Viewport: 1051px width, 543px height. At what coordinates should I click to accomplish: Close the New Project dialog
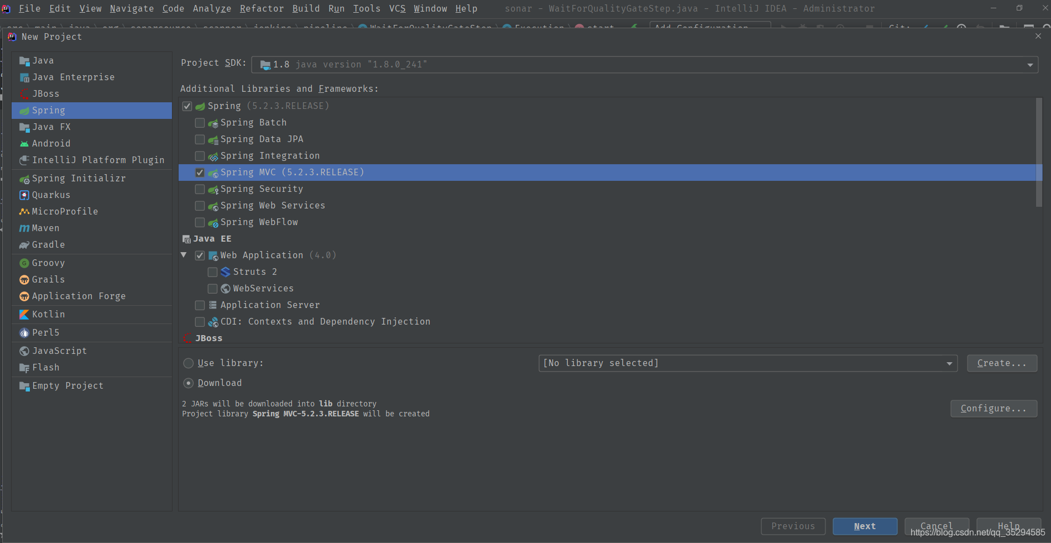(1038, 36)
